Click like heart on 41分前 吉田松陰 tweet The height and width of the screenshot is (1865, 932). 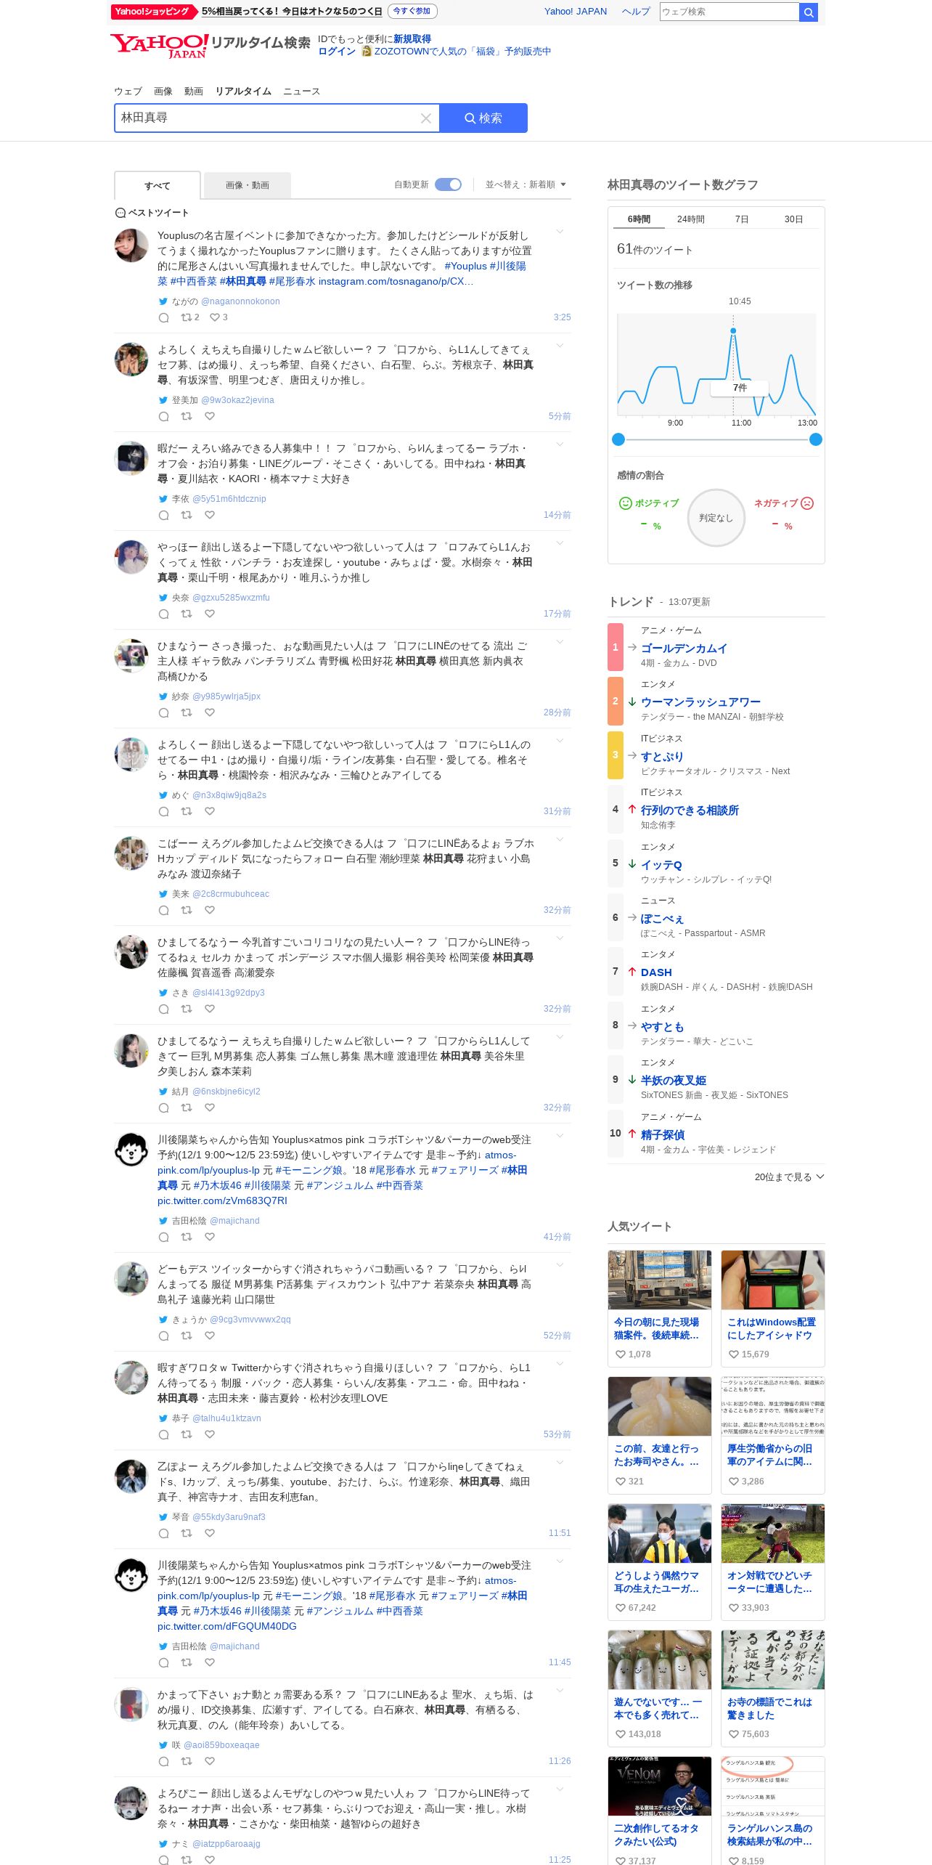[210, 1237]
